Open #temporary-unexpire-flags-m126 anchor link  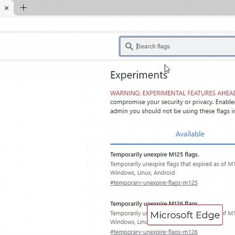coord(154,232)
